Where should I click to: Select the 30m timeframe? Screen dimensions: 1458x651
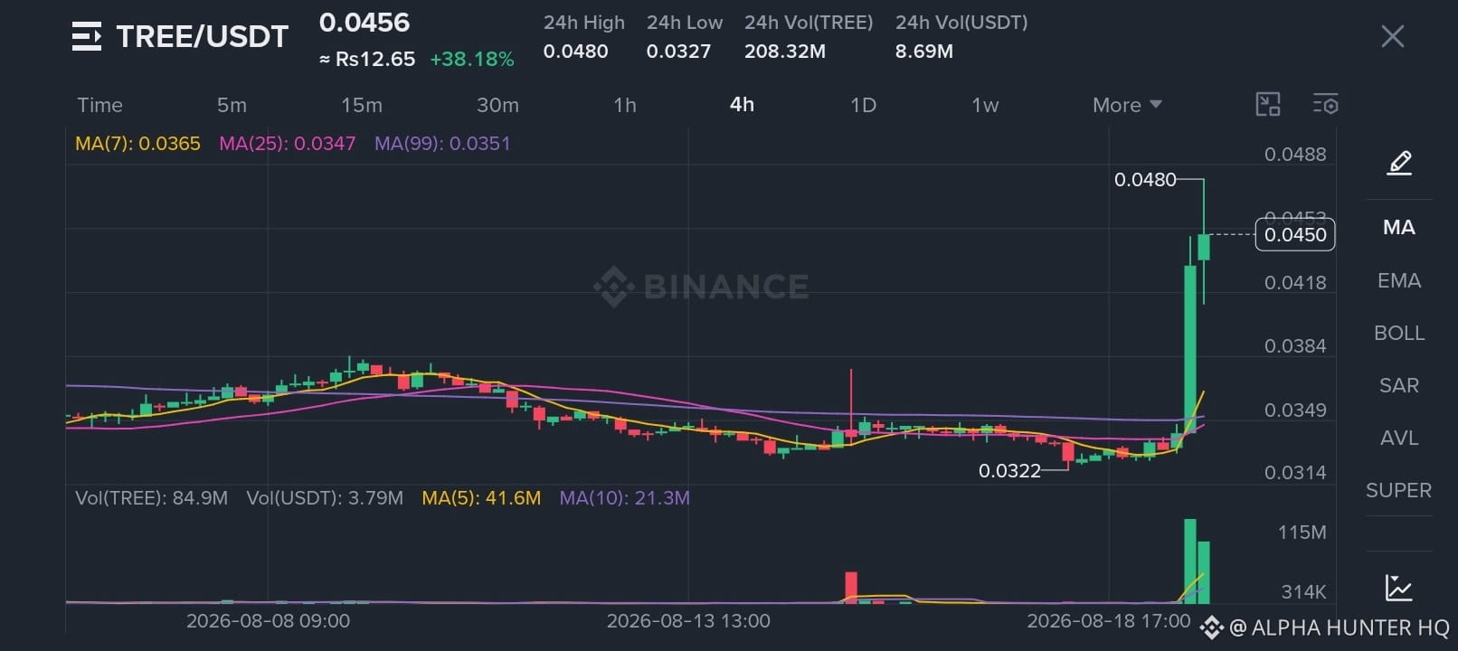click(497, 105)
